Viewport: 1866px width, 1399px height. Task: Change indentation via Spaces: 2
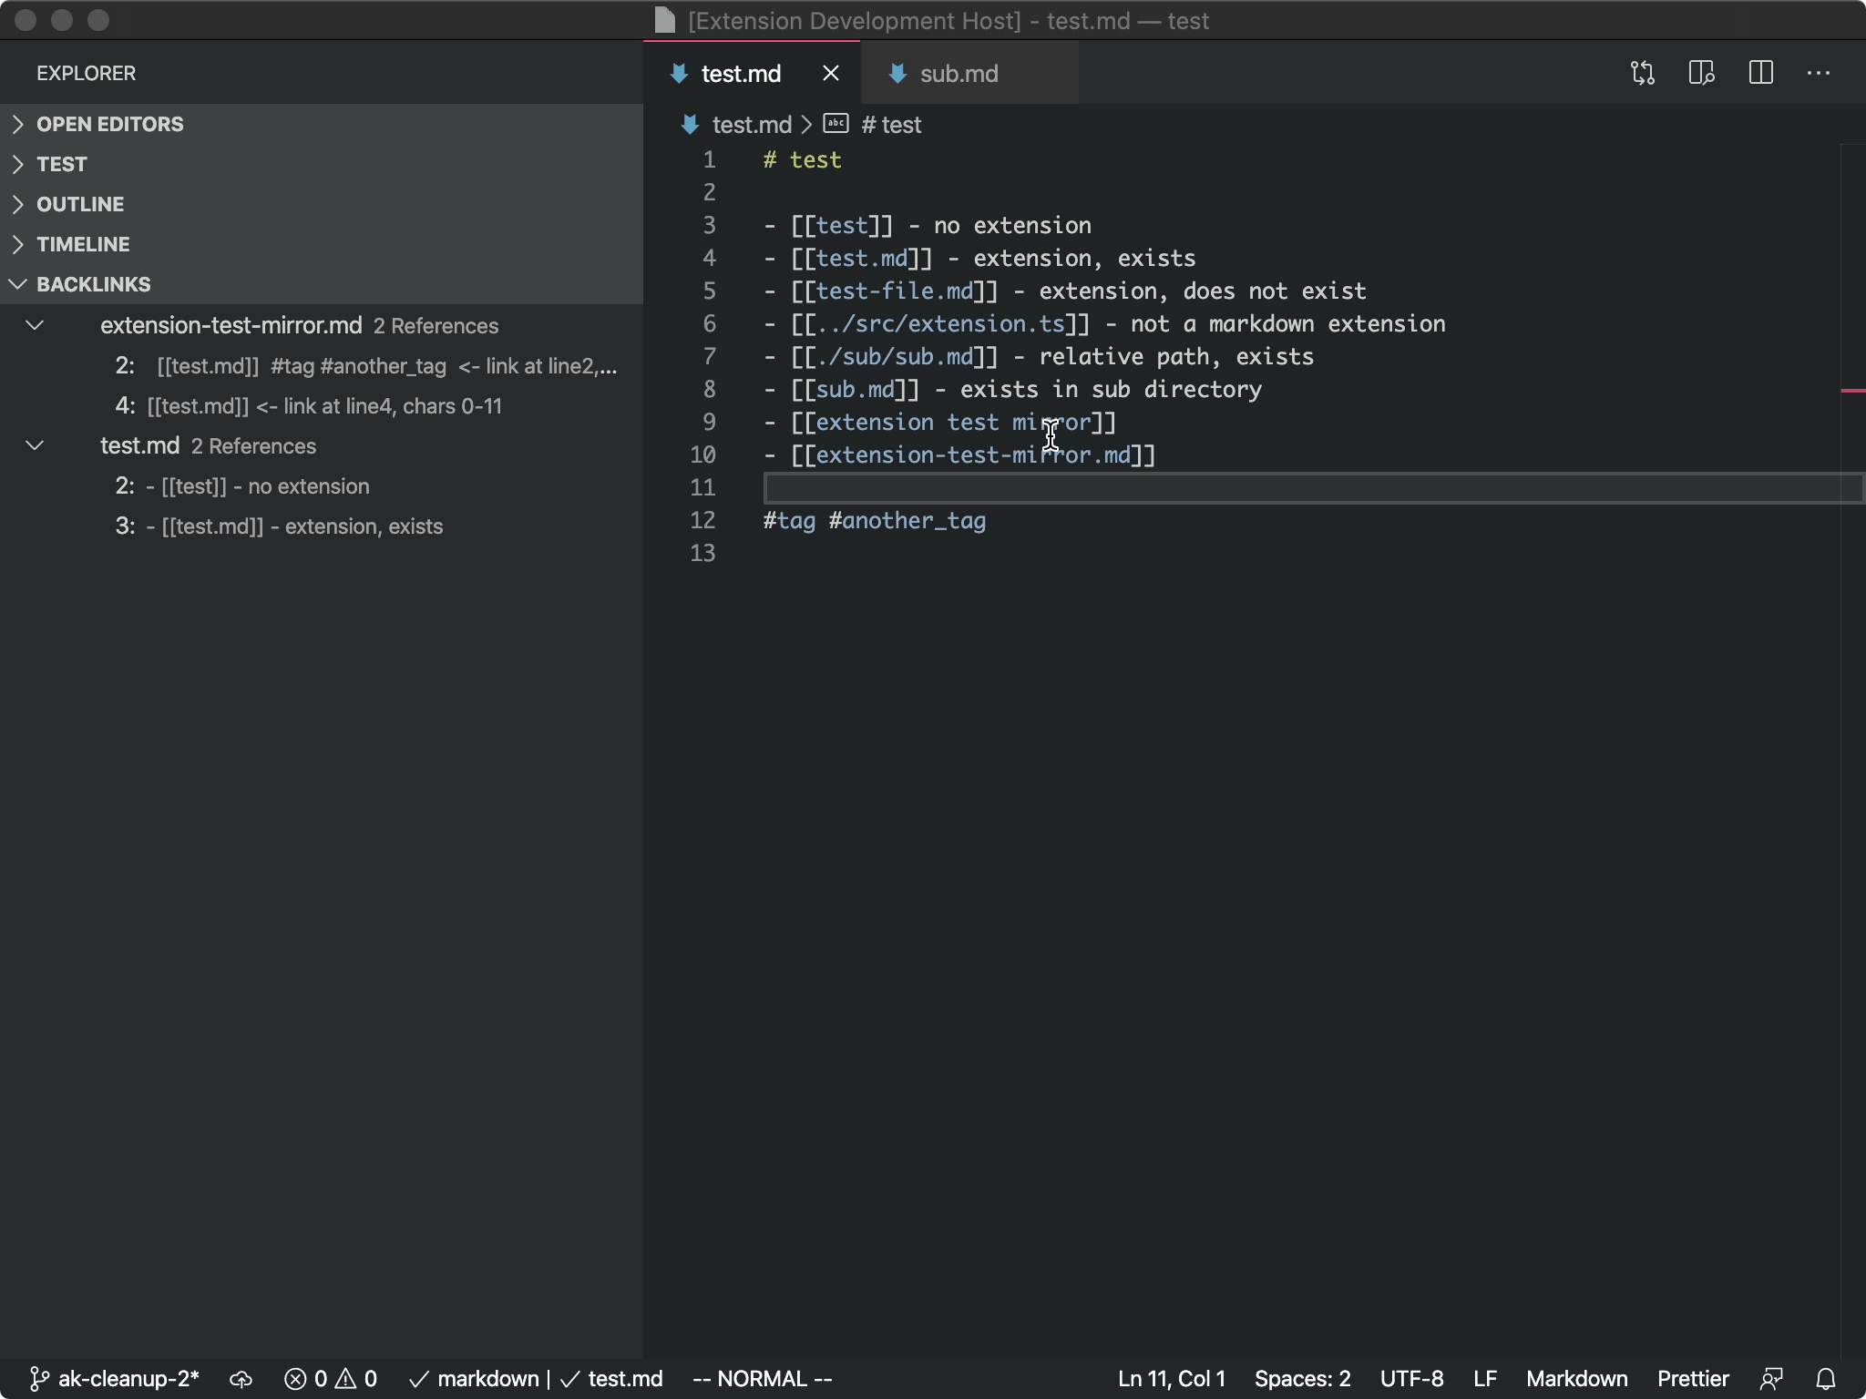tap(1302, 1379)
